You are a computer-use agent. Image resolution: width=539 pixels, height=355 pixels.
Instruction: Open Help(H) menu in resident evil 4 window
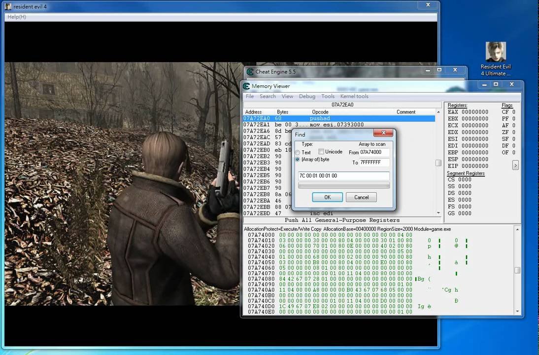pos(17,17)
